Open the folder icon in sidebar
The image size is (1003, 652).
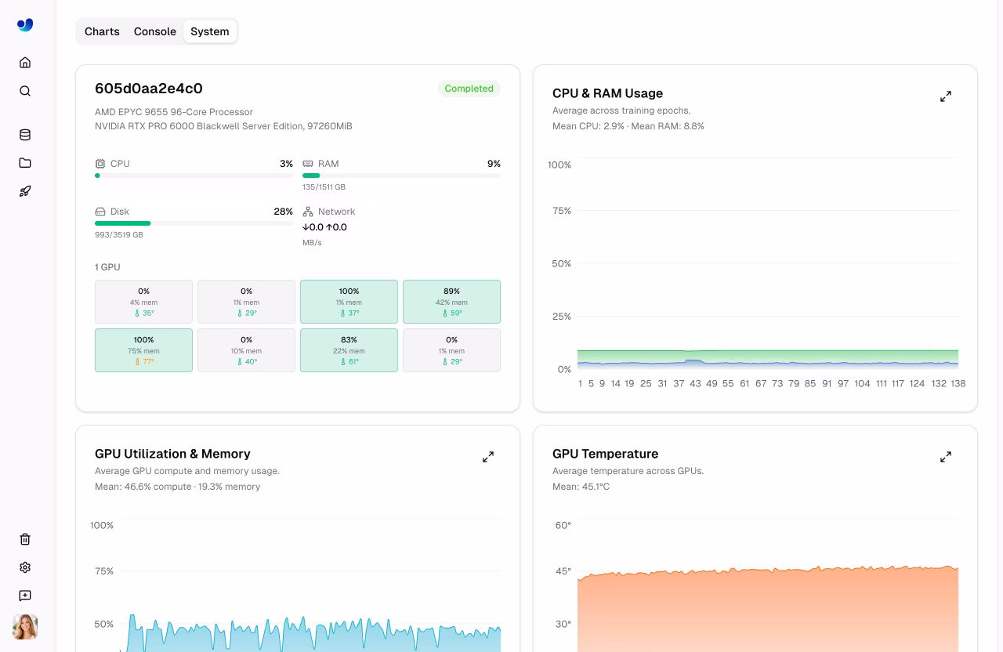(x=25, y=163)
